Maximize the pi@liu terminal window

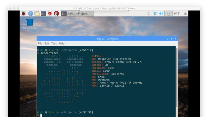pyautogui.click(x=171, y=39)
